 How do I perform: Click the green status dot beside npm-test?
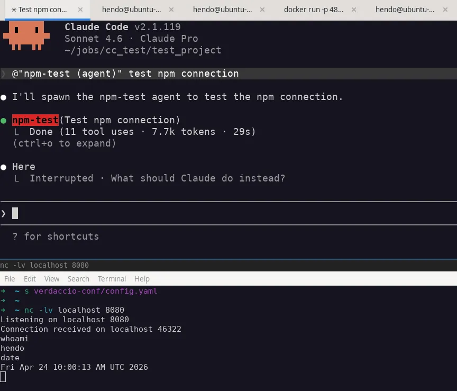[x=4, y=121]
